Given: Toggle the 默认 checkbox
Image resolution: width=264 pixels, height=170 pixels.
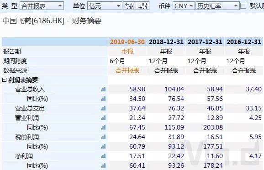Looking at the screenshot, I should (x=243, y=6).
